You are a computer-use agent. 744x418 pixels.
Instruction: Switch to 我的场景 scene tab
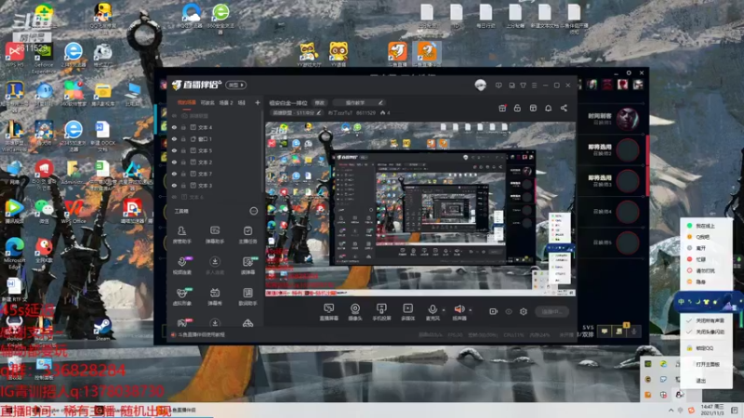tap(187, 102)
